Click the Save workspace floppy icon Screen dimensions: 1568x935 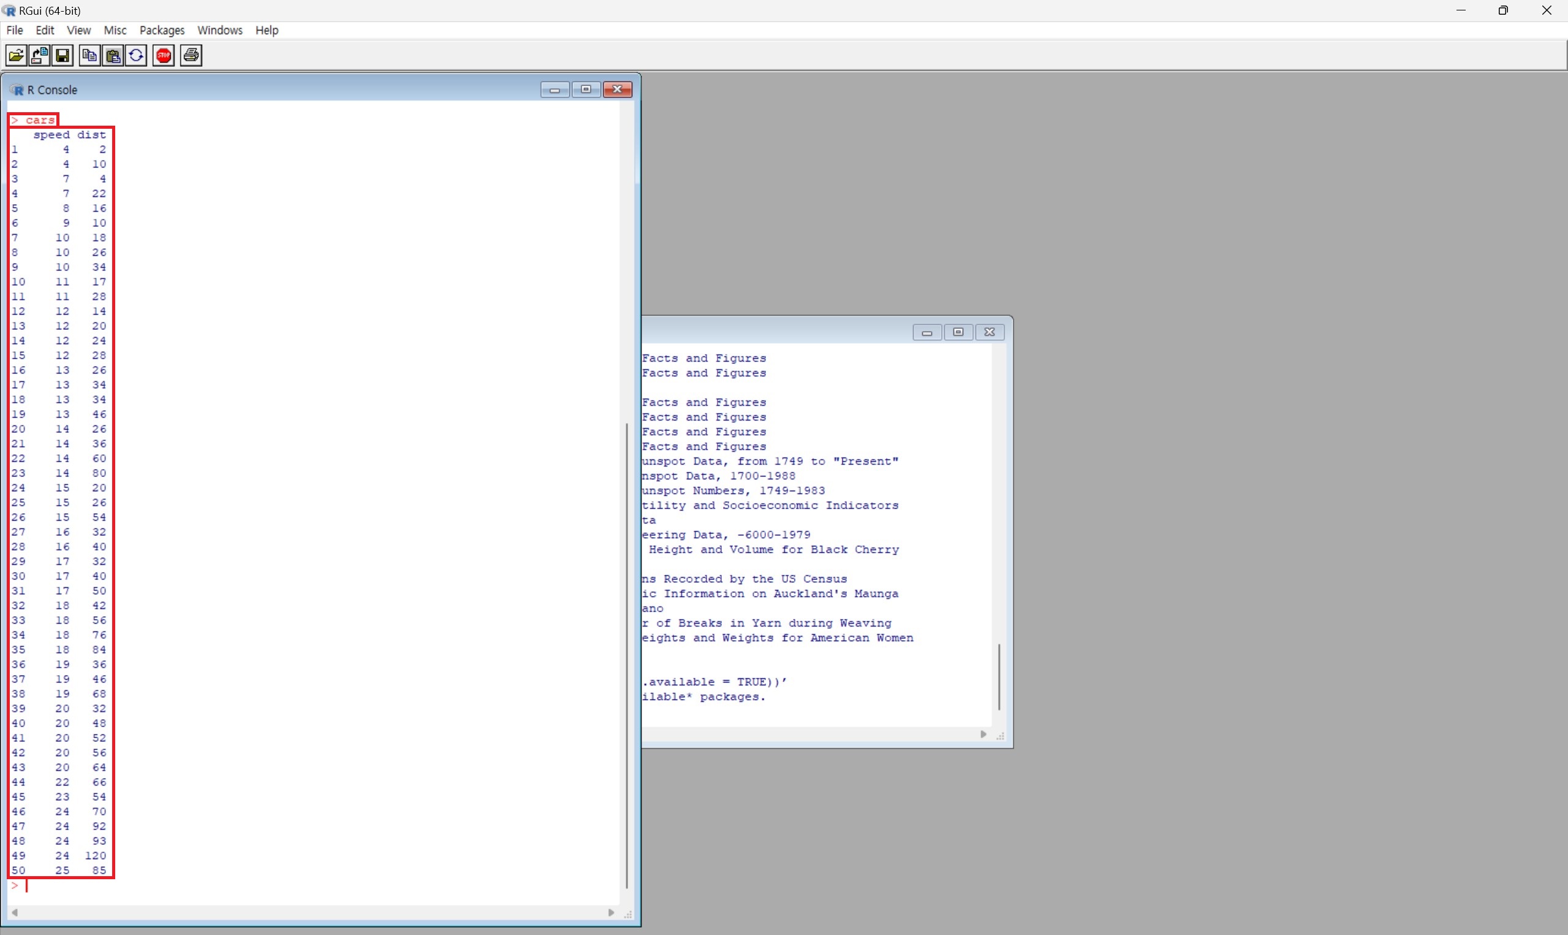coord(63,56)
